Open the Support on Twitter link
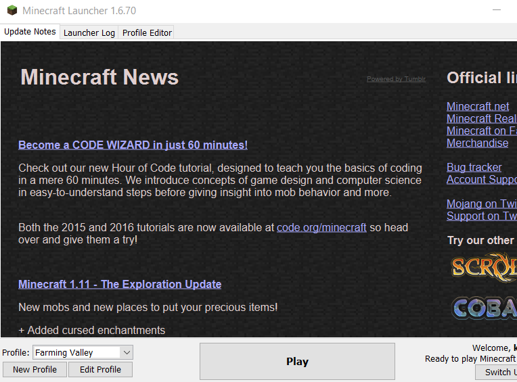Image resolution: width=517 pixels, height=382 pixels. pos(482,216)
